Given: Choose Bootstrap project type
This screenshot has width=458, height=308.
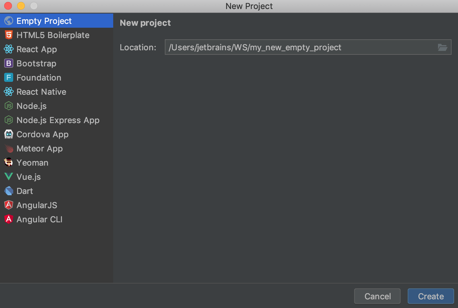Looking at the screenshot, I should click(x=56, y=63).
